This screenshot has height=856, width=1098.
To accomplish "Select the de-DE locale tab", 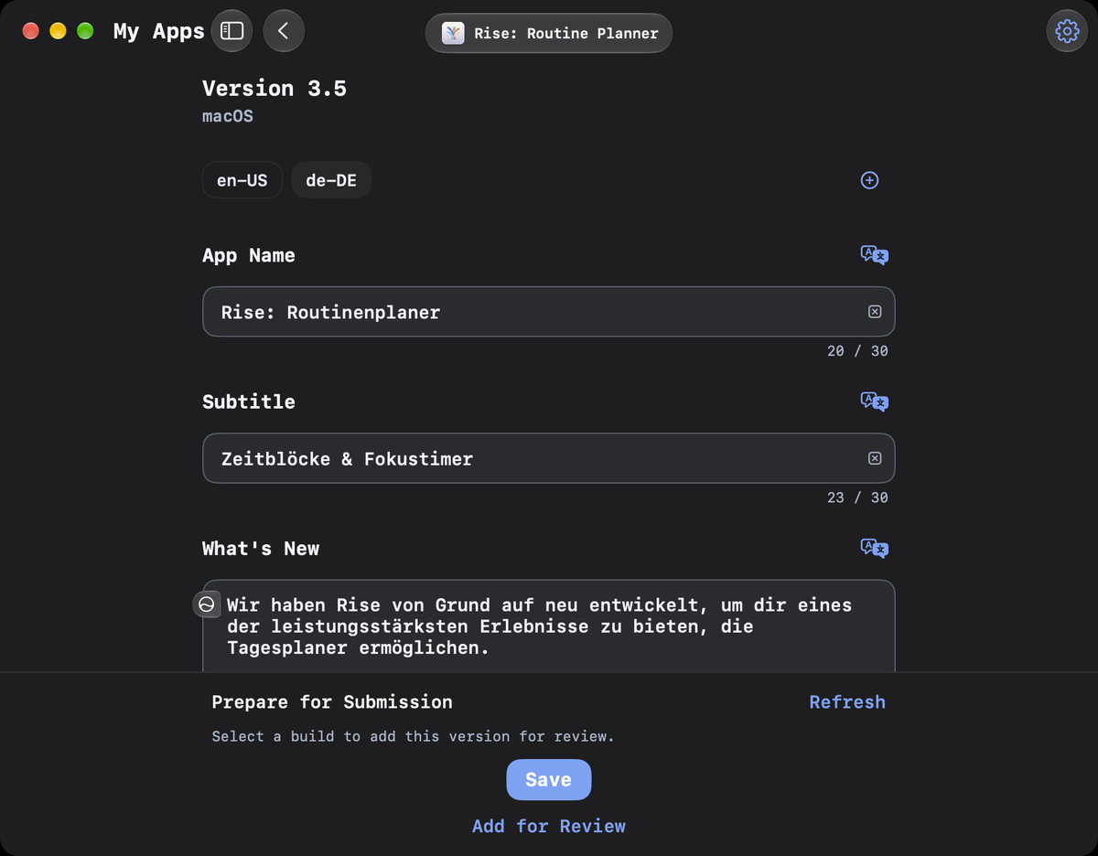I will [331, 180].
